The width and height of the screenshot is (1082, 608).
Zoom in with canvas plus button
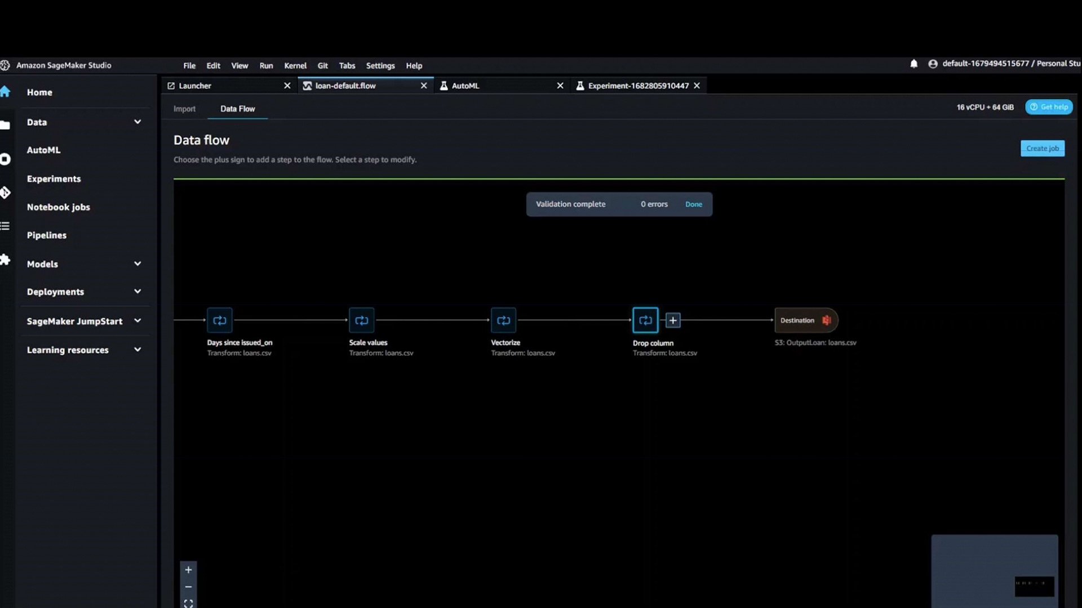click(x=188, y=570)
